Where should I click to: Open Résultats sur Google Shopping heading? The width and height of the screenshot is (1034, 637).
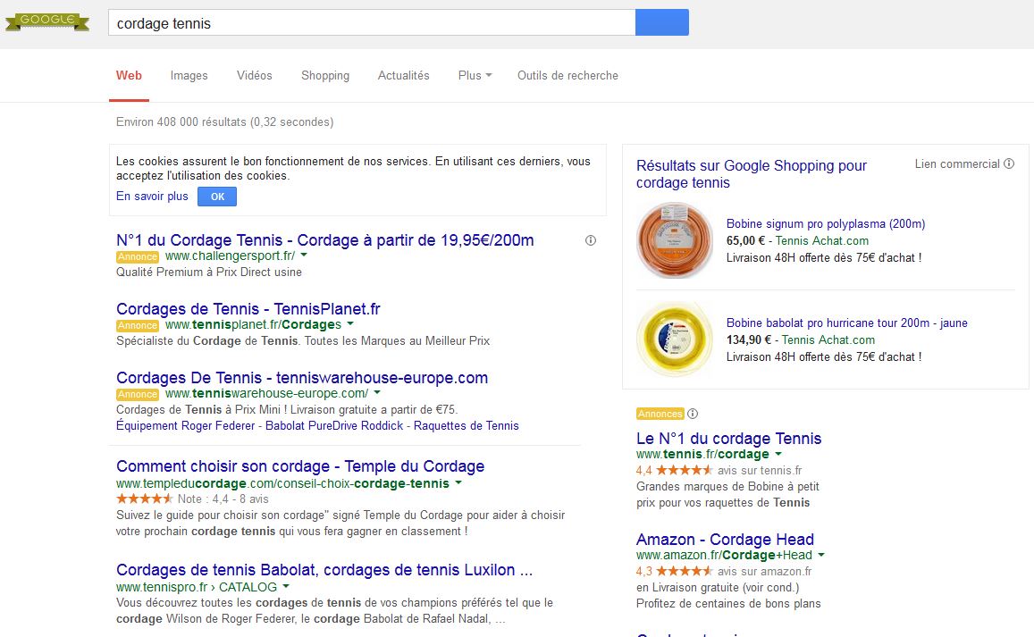pyautogui.click(x=751, y=174)
